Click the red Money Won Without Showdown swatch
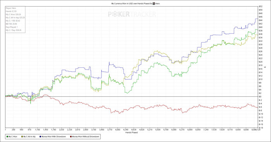The width and height of the screenshot is (271, 142). (71, 137)
